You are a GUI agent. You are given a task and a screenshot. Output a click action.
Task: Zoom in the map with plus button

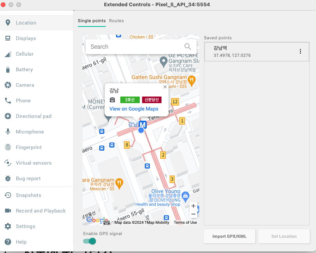pyautogui.click(x=193, y=206)
